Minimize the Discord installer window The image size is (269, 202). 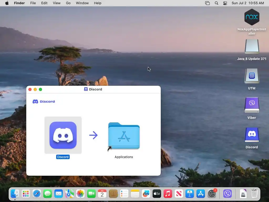pos(35,89)
